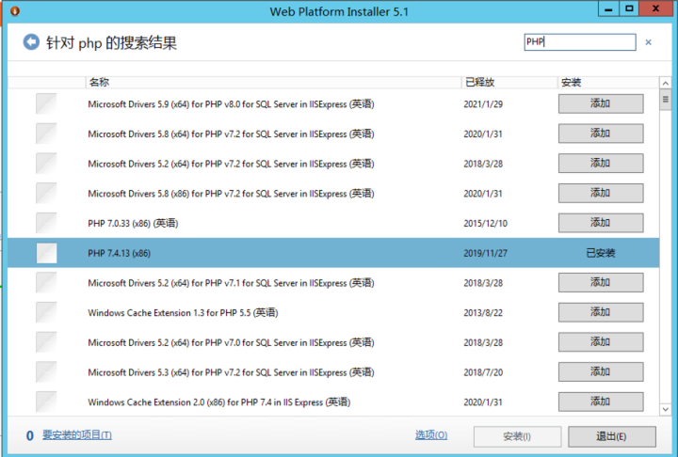This screenshot has height=457, width=678.
Task: Click the release date 2013/8/22
Action: point(483,313)
